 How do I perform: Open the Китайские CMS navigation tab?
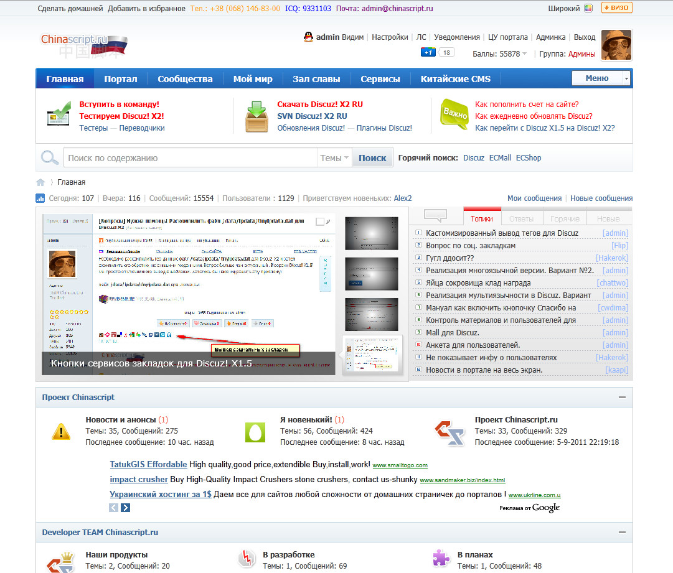(455, 79)
